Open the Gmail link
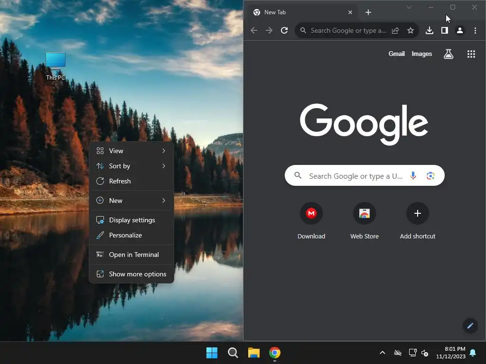 [396, 54]
